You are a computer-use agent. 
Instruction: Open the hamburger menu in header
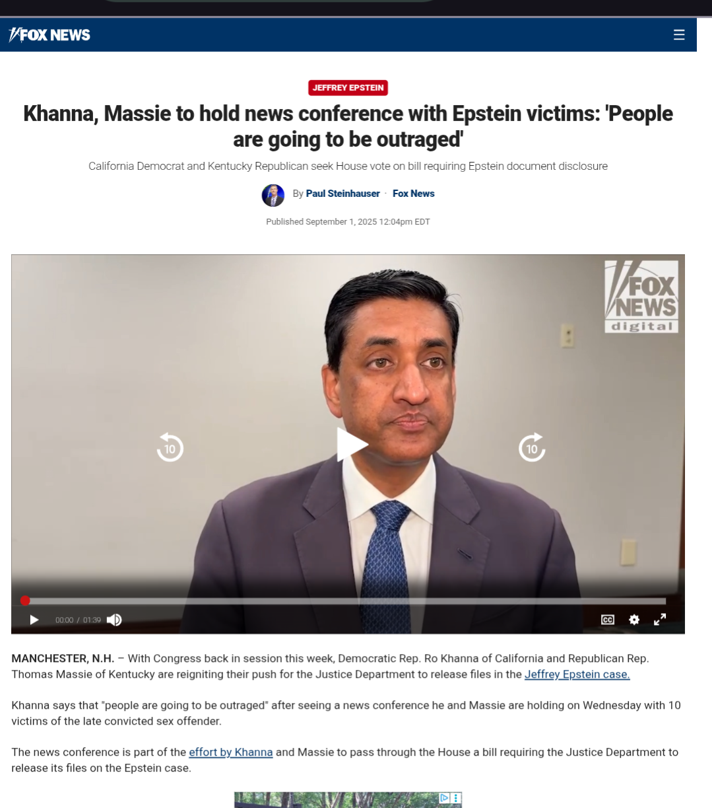coord(679,35)
